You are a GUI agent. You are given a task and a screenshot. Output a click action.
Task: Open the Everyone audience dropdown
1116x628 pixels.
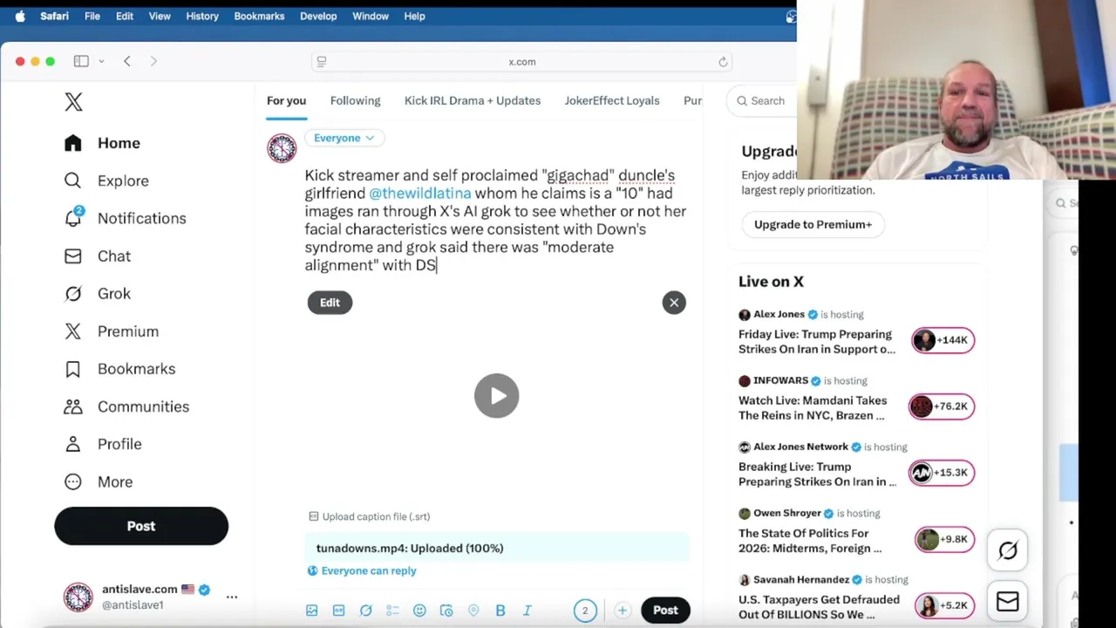click(344, 138)
